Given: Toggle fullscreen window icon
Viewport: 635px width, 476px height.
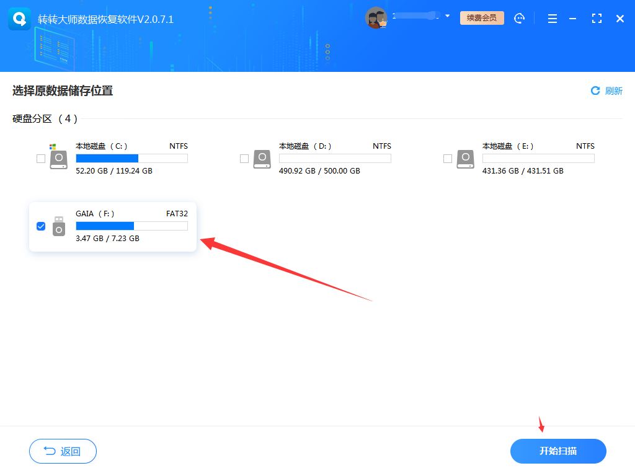Looking at the screenshot, I should 597,18.
